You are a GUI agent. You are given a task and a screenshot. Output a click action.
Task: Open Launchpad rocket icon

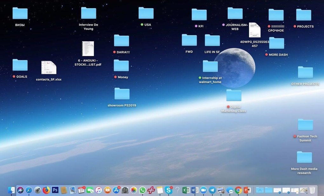click(x=37, y=190)
